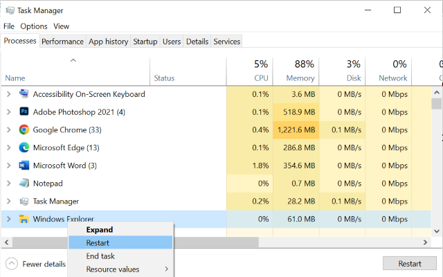Switch to the Startup tab

tap(145, 42)
